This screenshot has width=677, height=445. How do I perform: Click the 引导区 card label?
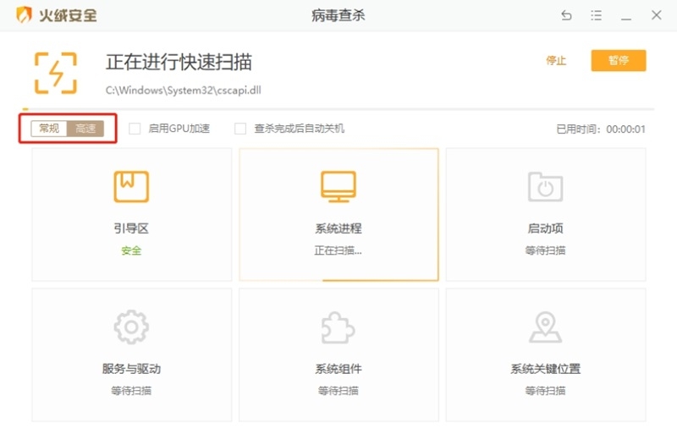click(131, 228)
